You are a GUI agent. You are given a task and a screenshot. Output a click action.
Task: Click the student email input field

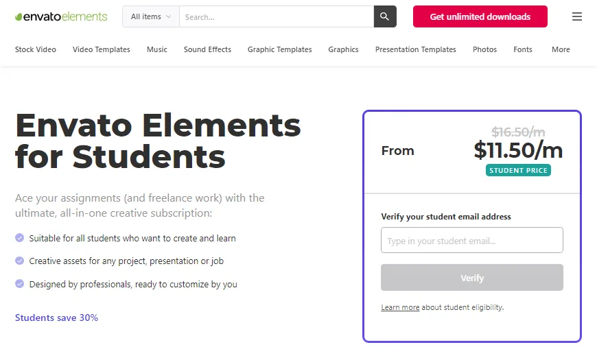pos(471,240)
